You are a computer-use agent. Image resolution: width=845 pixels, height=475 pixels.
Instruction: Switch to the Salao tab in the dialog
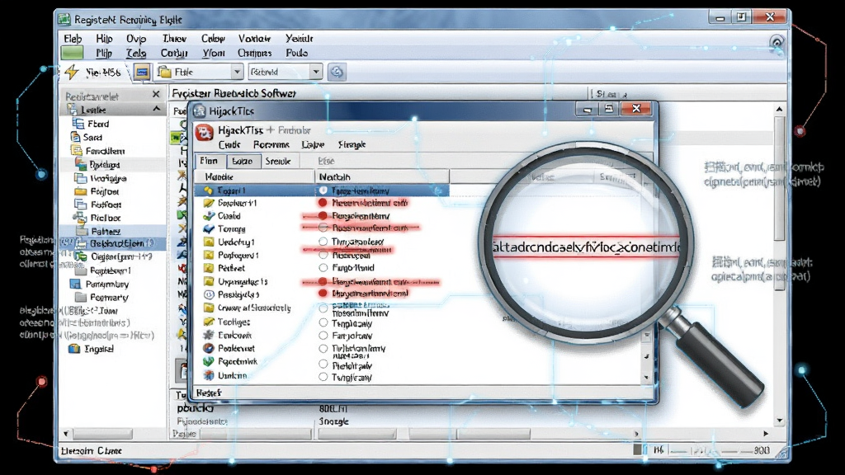pos(243,161)
